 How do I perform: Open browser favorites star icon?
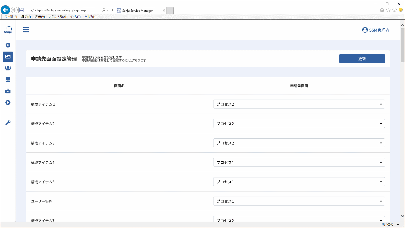pyautogui.click(x=388, y=10)
